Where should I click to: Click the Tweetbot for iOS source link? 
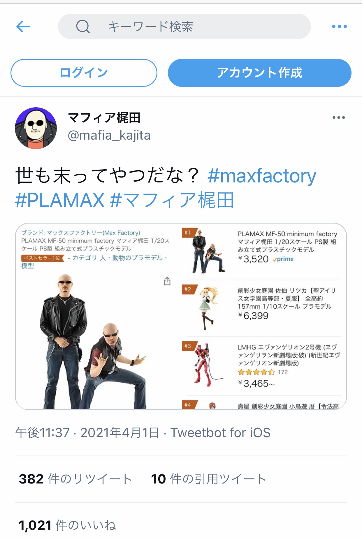point(220,433)
